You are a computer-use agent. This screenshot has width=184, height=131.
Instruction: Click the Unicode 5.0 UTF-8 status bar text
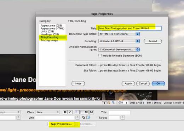pos(173,103)
